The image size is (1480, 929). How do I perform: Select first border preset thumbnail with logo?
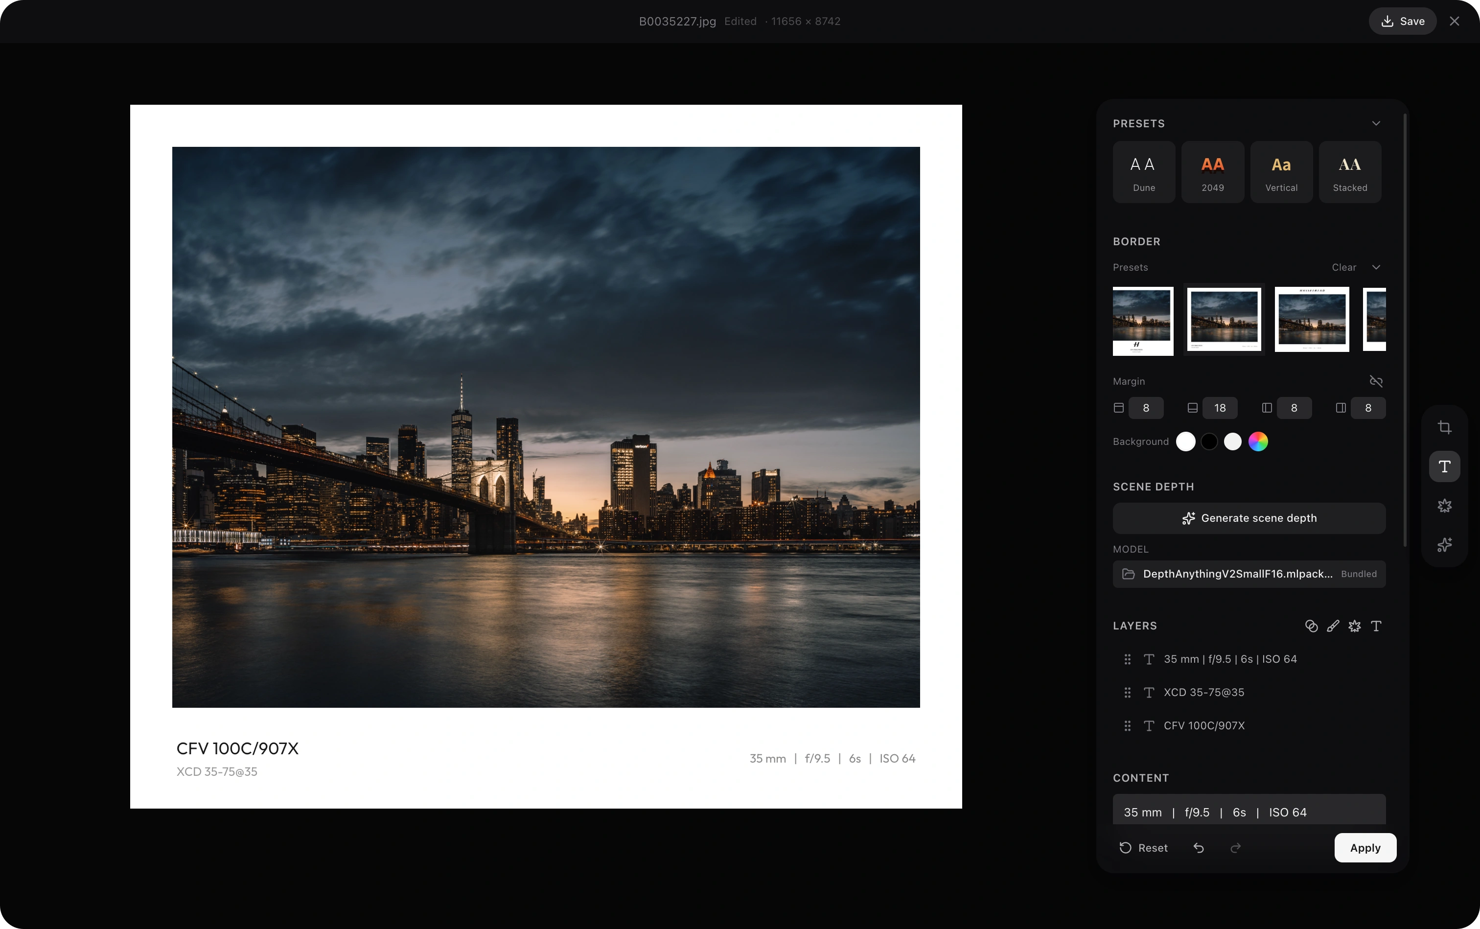pyautogui.click(x=1143, y=321)
